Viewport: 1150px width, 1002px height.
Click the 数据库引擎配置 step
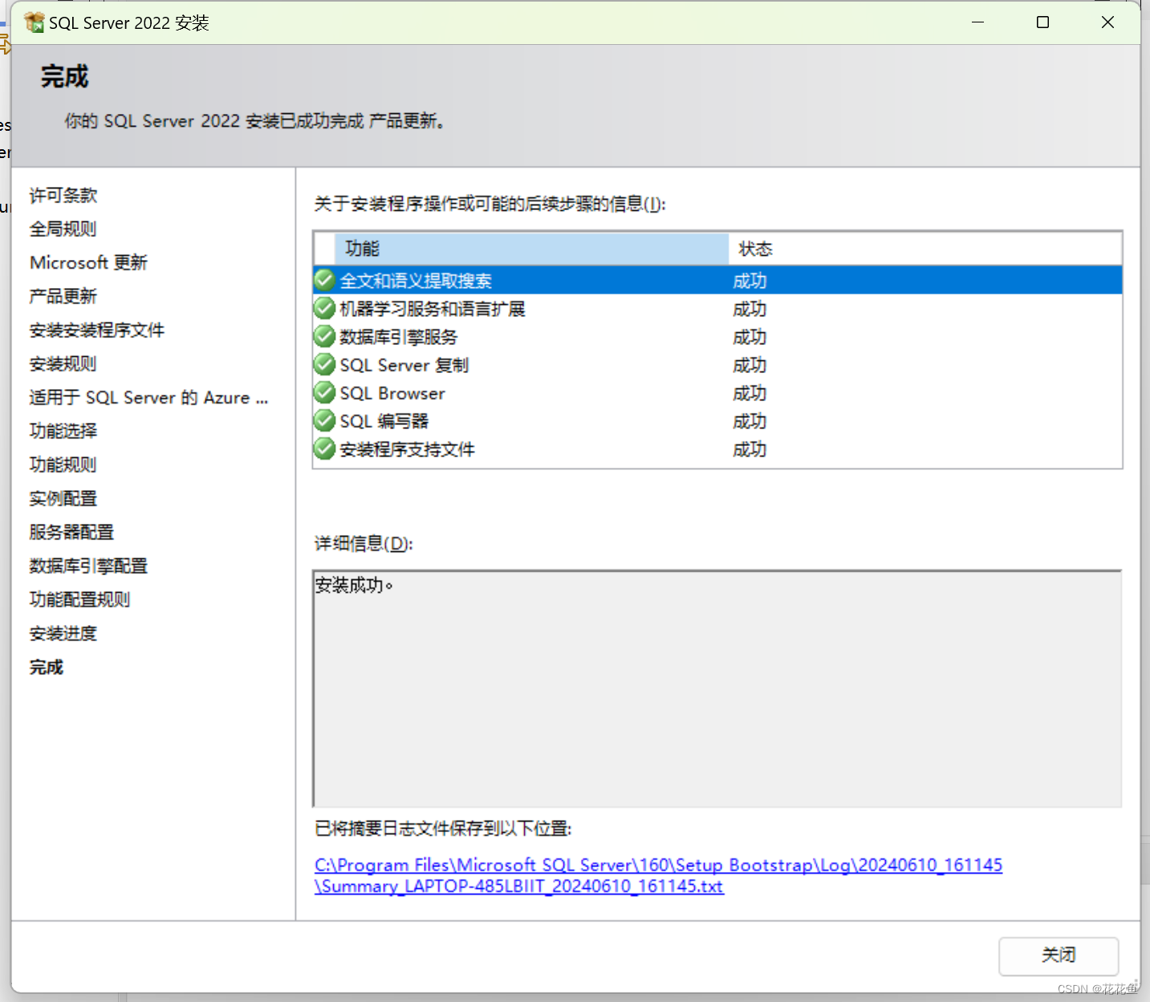click(x=88, y=566)
